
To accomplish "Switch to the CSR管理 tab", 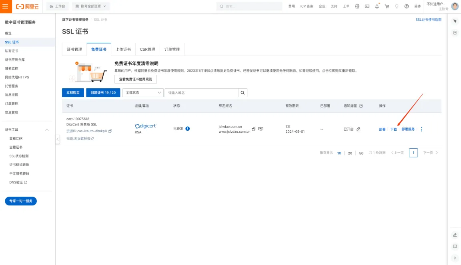I will 148,49.
